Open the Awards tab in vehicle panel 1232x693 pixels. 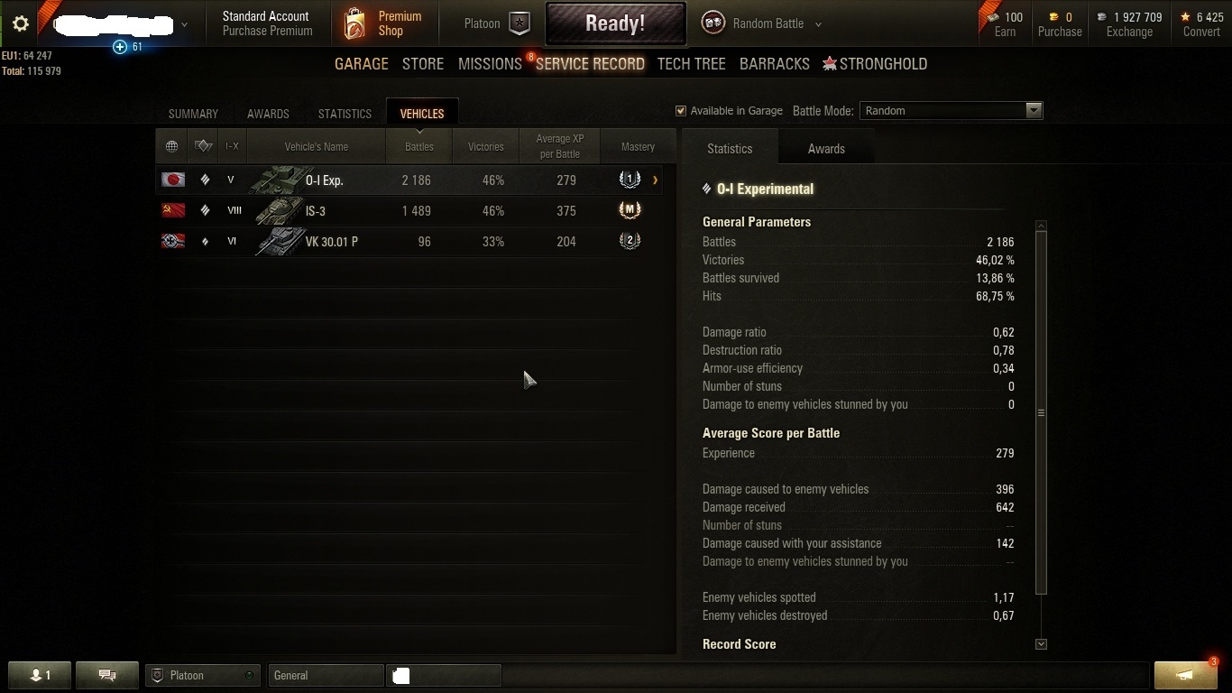826,149
